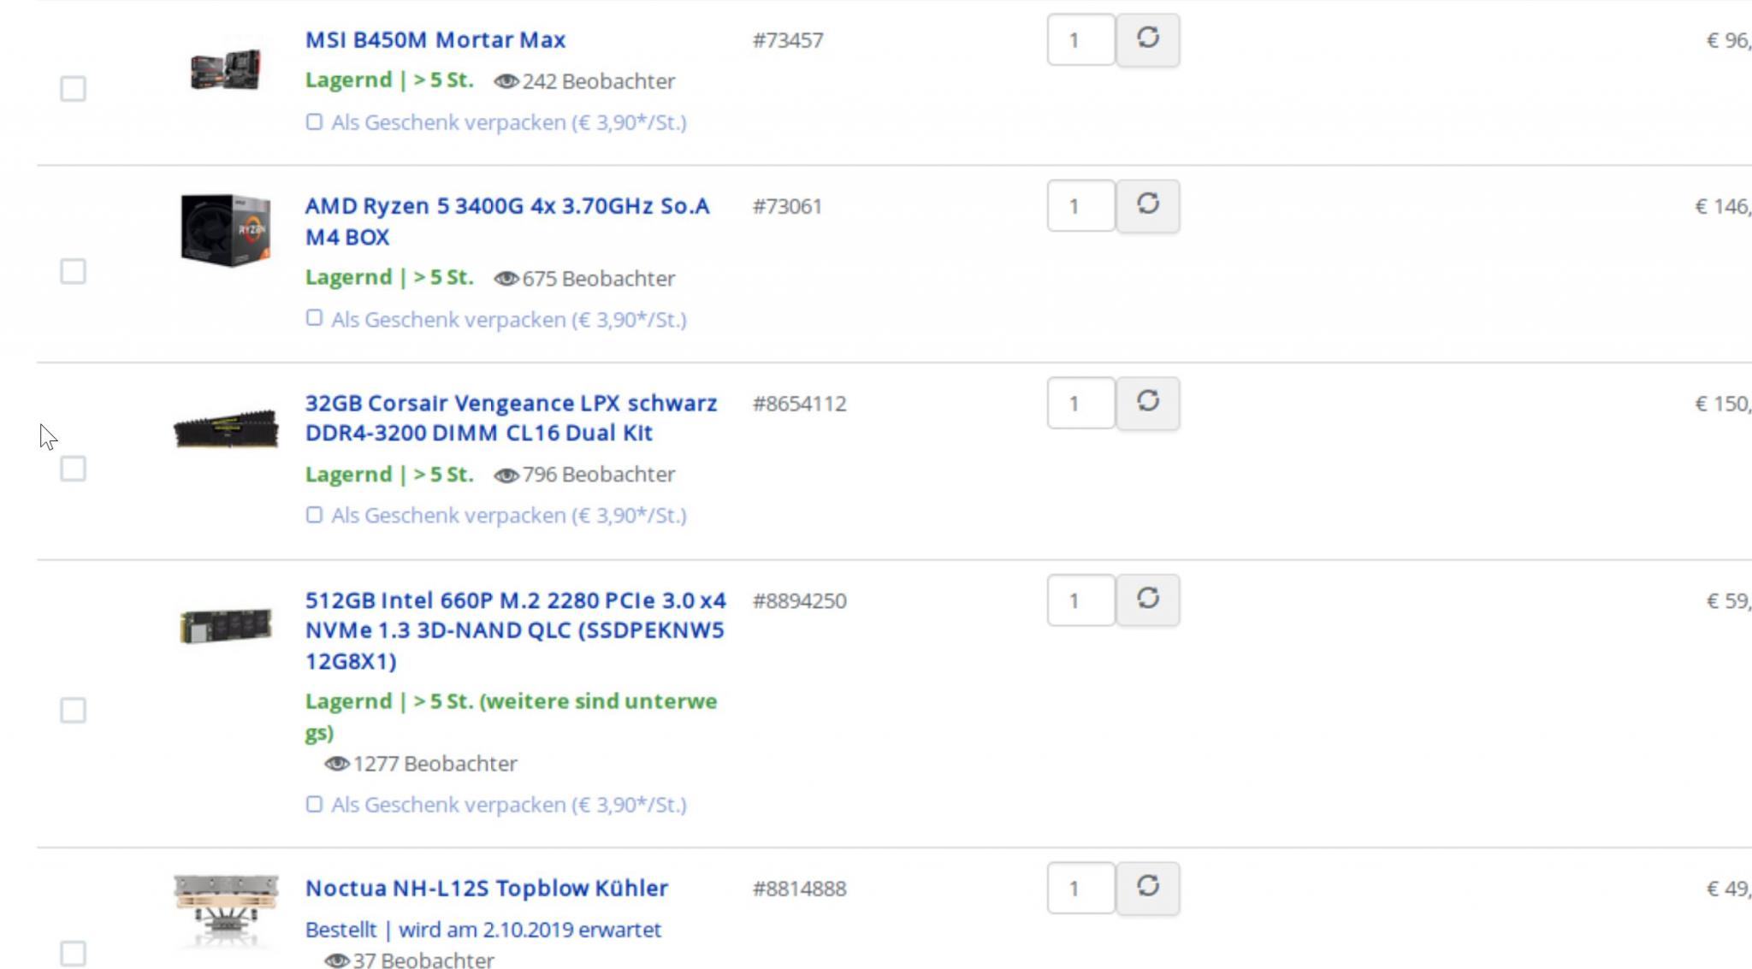Click the eye icon beside 796 Beobachter
Screen dimensions: 1752x969
[x=506, y=476]
